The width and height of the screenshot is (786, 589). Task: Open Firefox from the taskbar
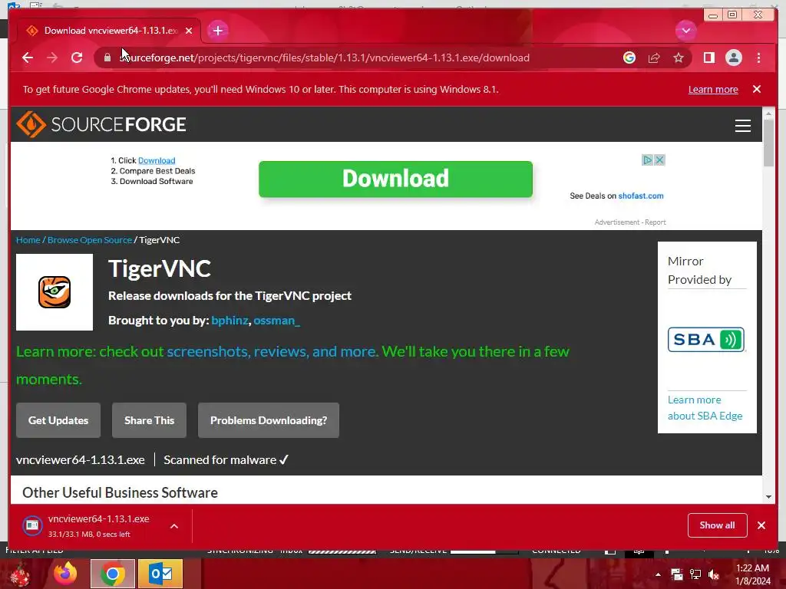coord(66,574)
